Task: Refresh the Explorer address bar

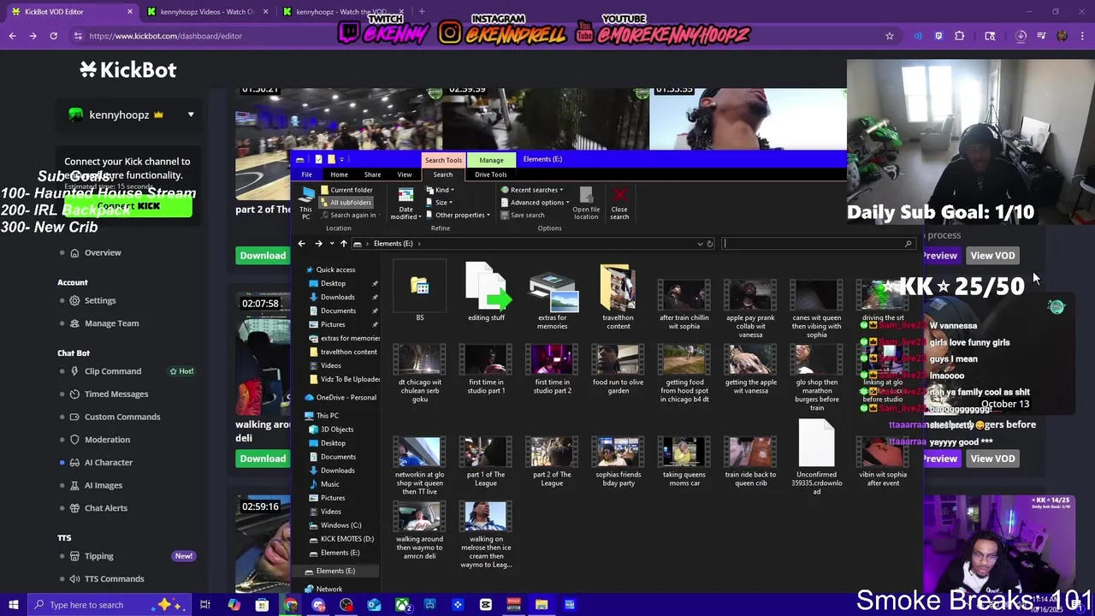Action: coord(710,244)
